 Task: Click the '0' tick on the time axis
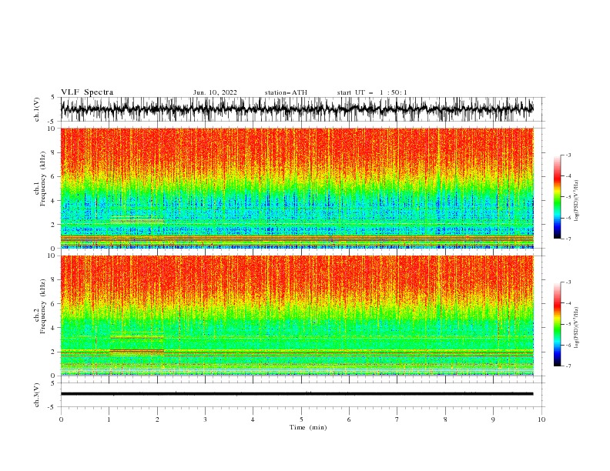tap(61, 419)
